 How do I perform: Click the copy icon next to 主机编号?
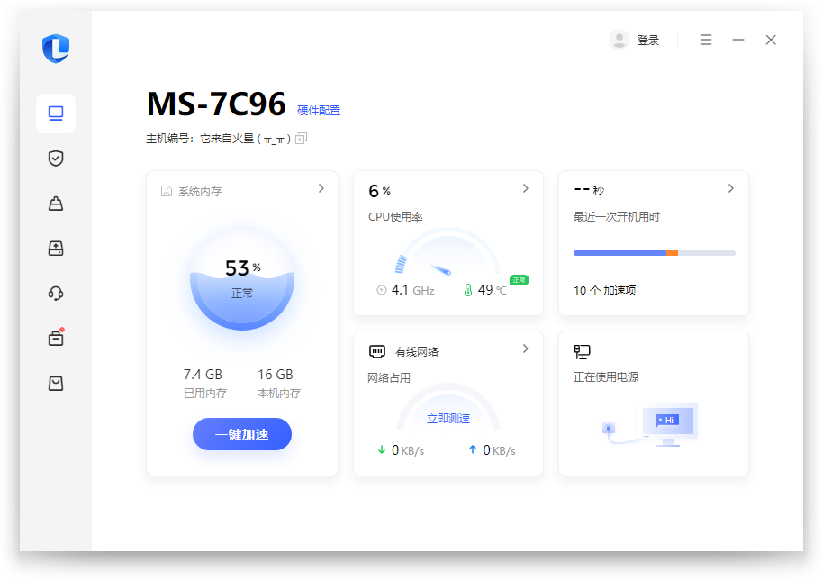301,138
